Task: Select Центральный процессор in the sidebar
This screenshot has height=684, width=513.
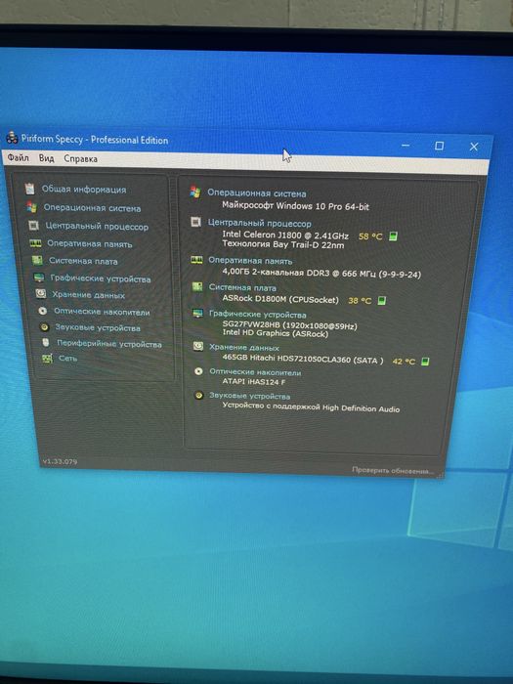Action: 97,227
